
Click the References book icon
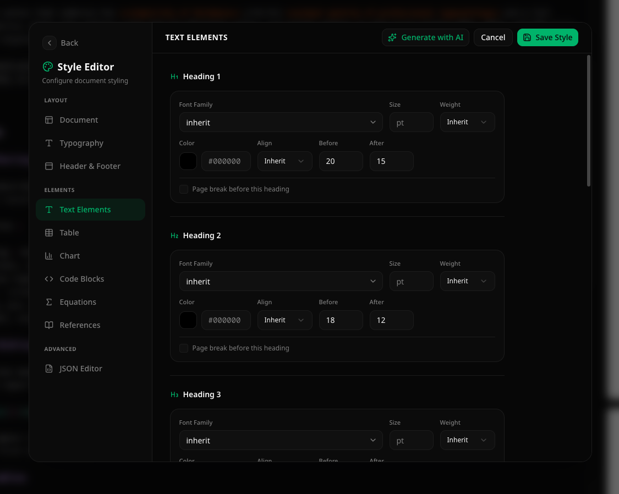[x=49, y=325]
